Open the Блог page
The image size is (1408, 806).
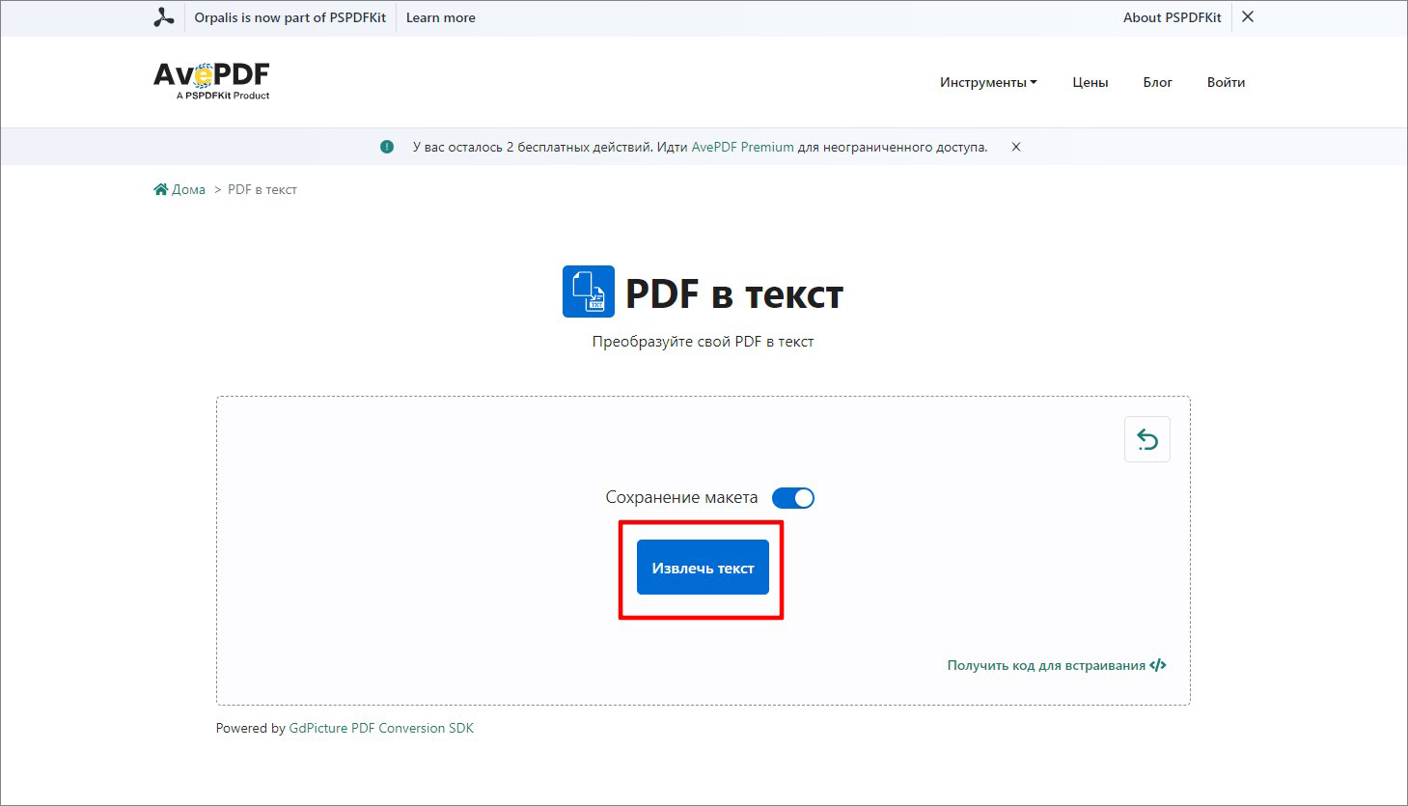(x=1158, y=82)
